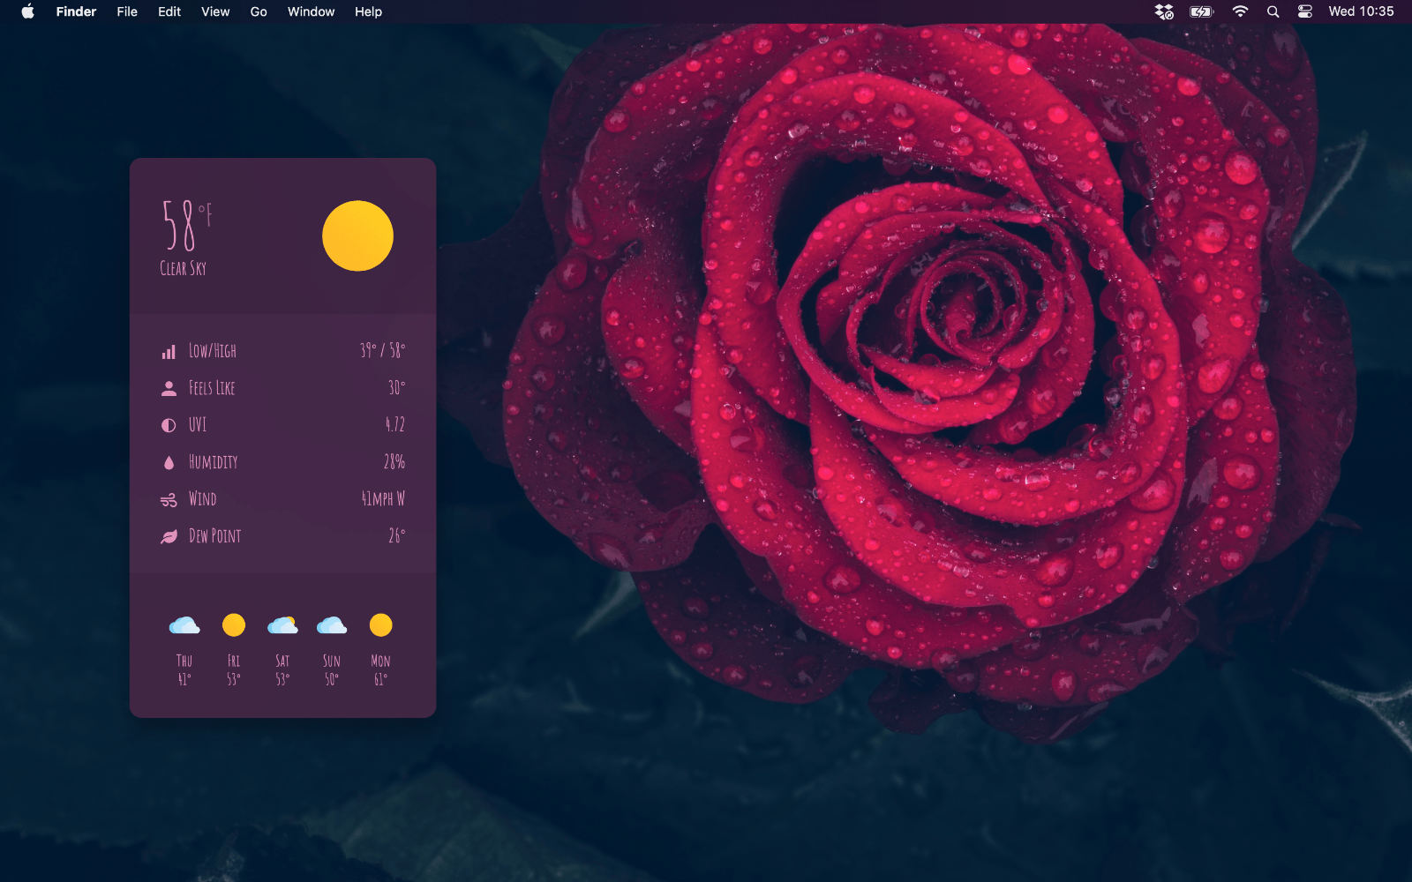Click the Wed 10:35 clock
The height and width of the screenshot is (882, 1412).
[1361, 11]
